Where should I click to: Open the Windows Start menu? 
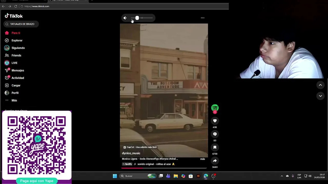pos(115,176)
